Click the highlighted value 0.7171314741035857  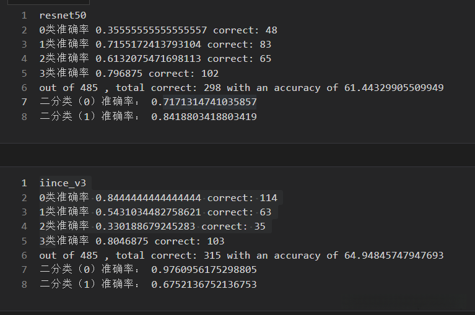tap(204, 102)
